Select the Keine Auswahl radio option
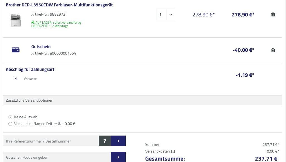286x162 pixels. click(10, 117)
